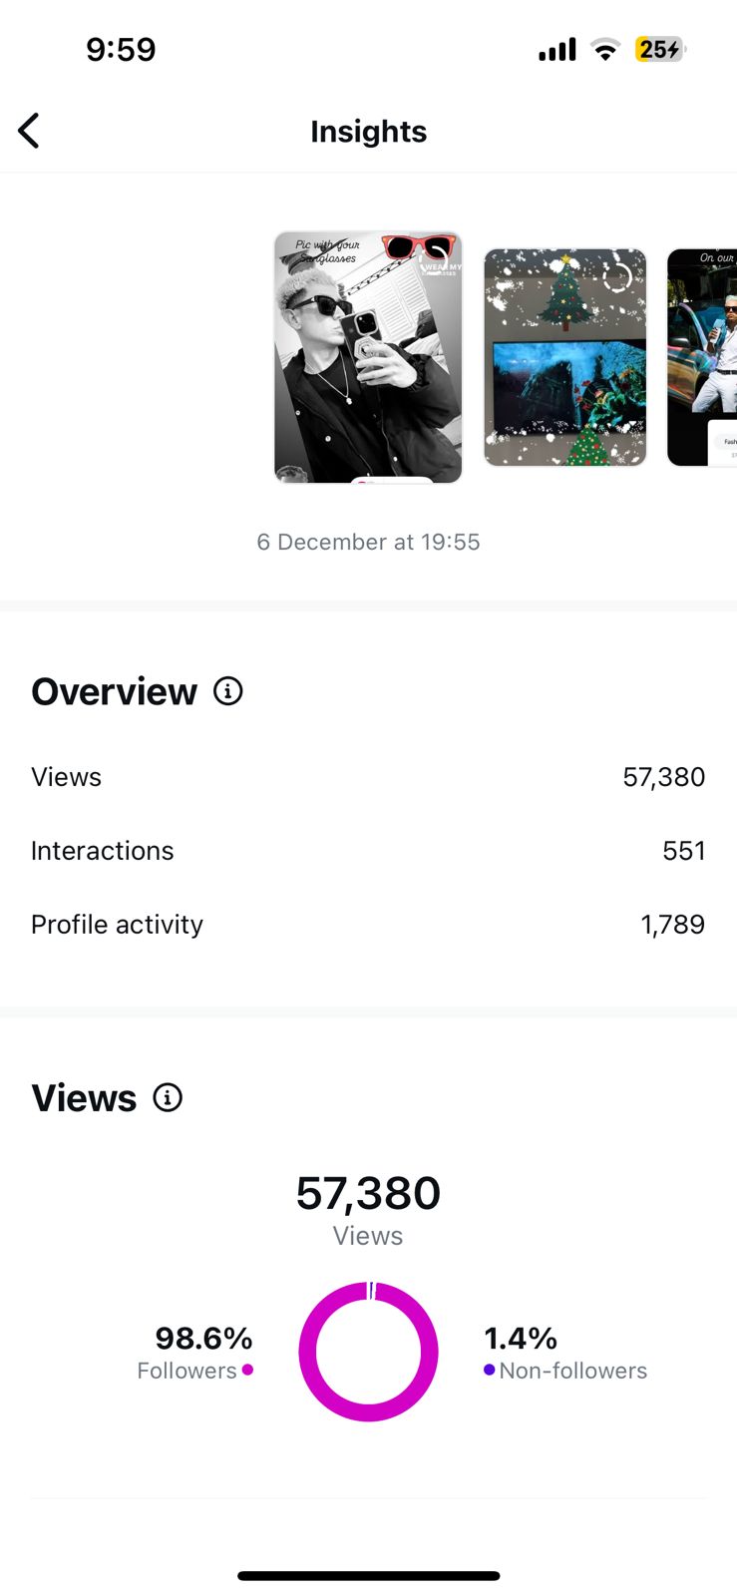Select the Christmas tree story thumbnail
This screenshot has width=737, height=1596.
(x=565, y=357)
